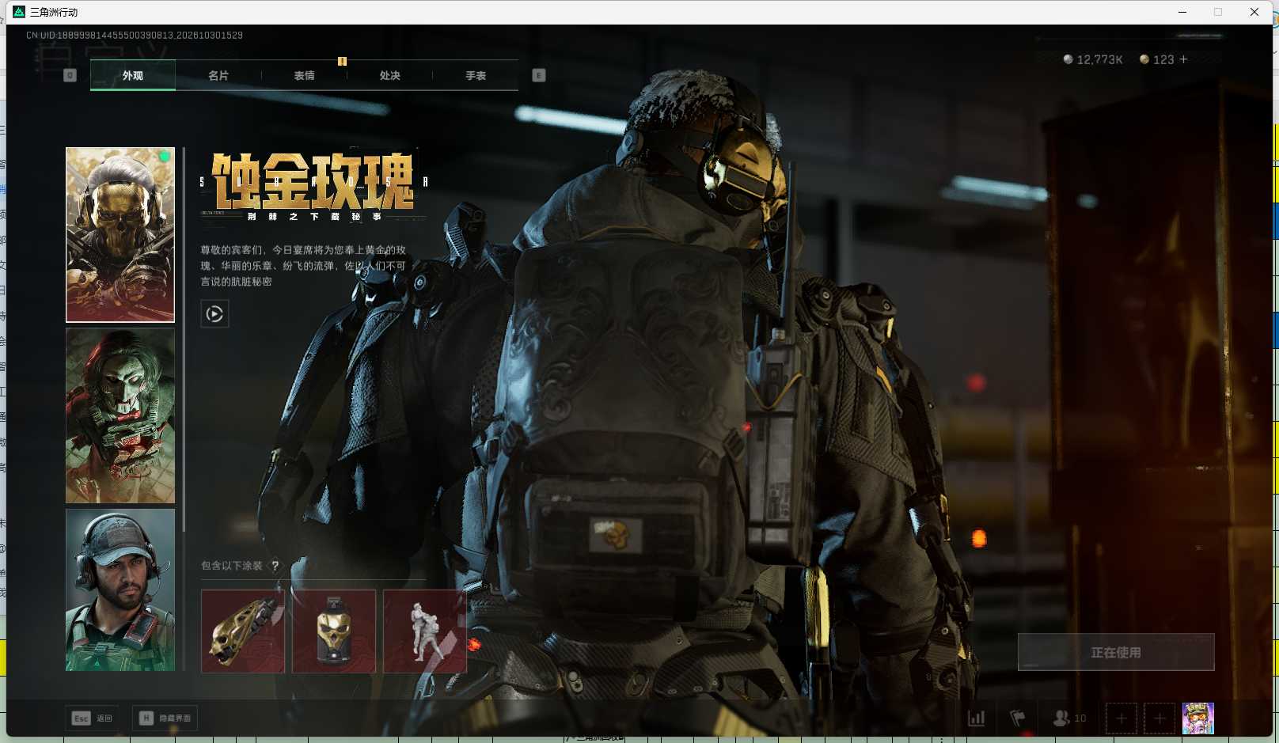Click the 包含以下涂装 label

(232, 566)
